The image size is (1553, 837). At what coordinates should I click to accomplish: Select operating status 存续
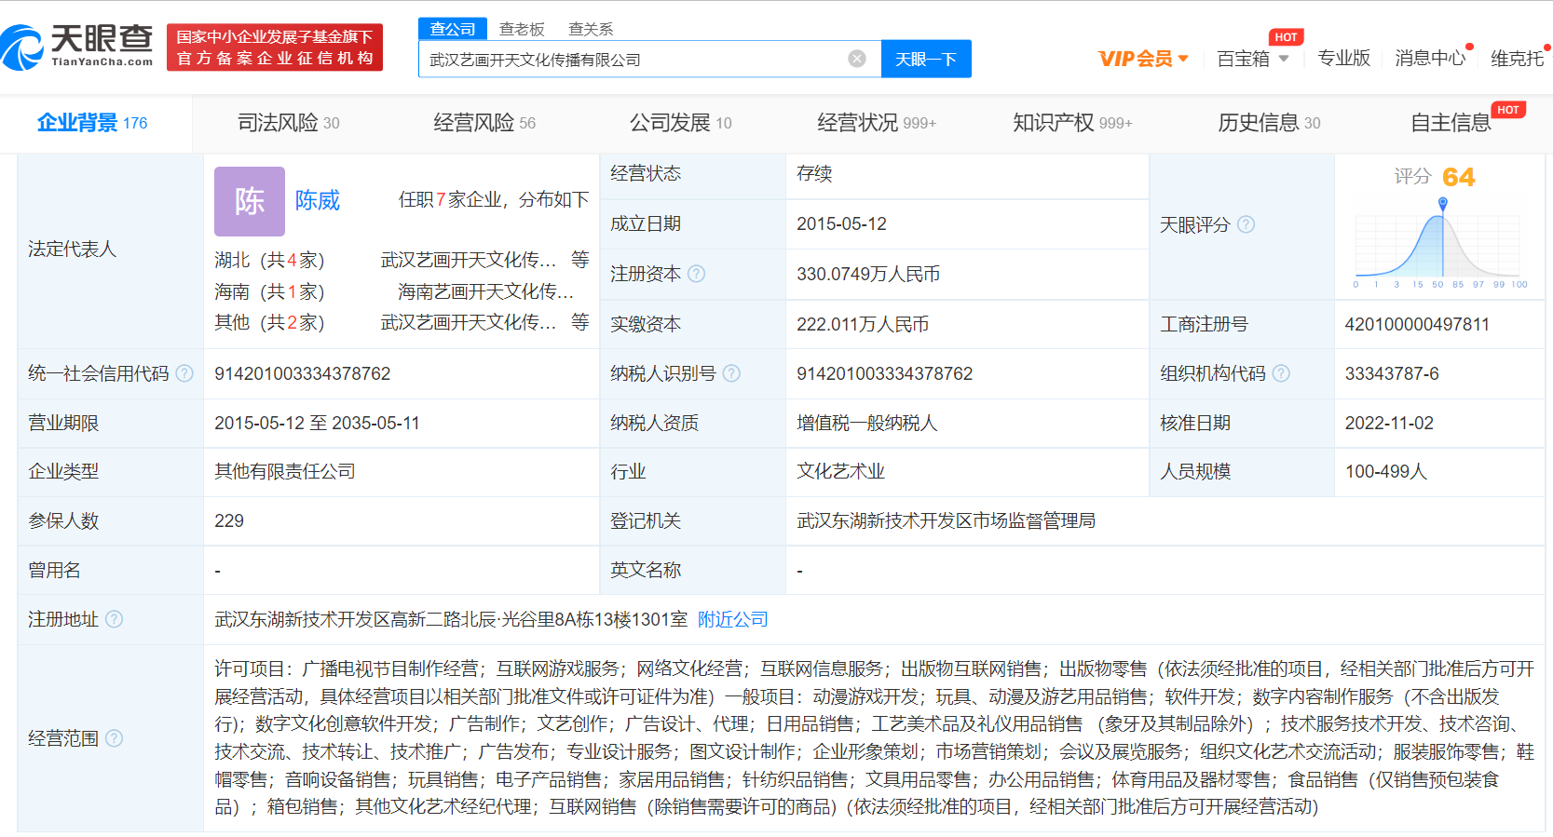[x=814, y=173]
